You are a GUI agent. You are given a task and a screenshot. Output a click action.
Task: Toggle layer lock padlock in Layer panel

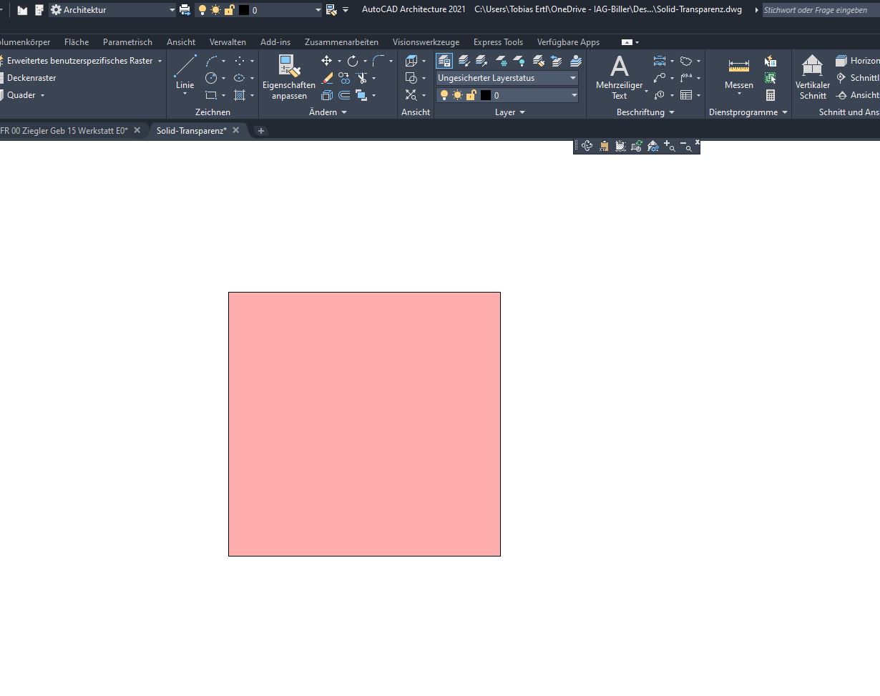point(471,95)
